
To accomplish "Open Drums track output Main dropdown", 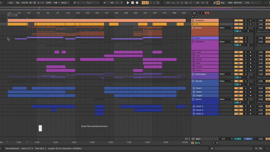I will click(226, 28).
